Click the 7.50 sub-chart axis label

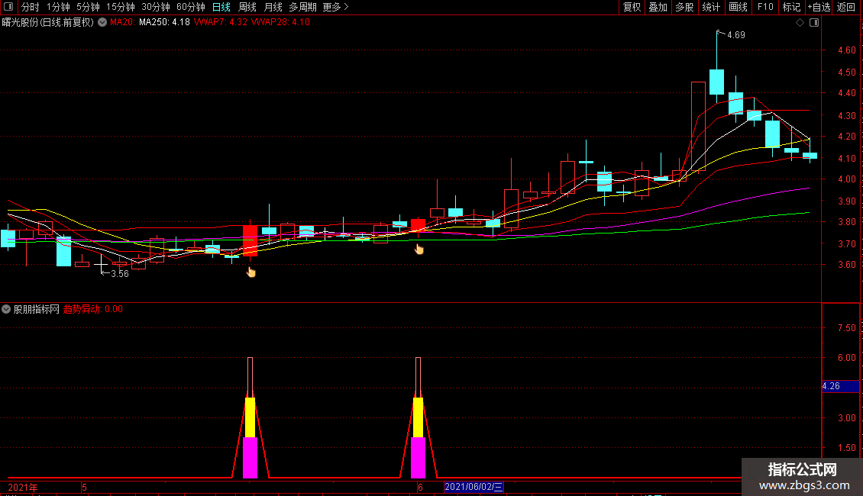coord(846,327)
